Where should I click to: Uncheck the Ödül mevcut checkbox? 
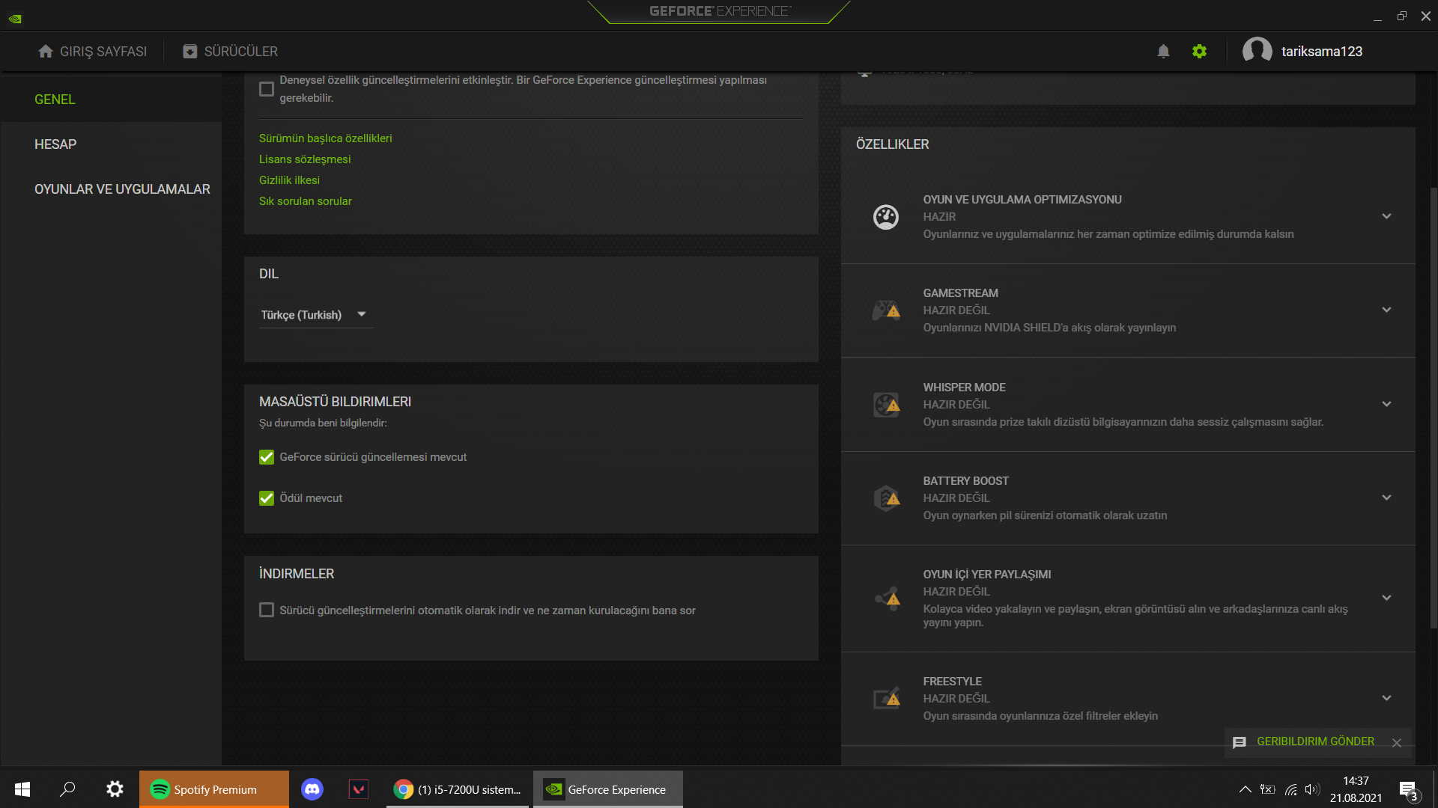pos(267,498)
